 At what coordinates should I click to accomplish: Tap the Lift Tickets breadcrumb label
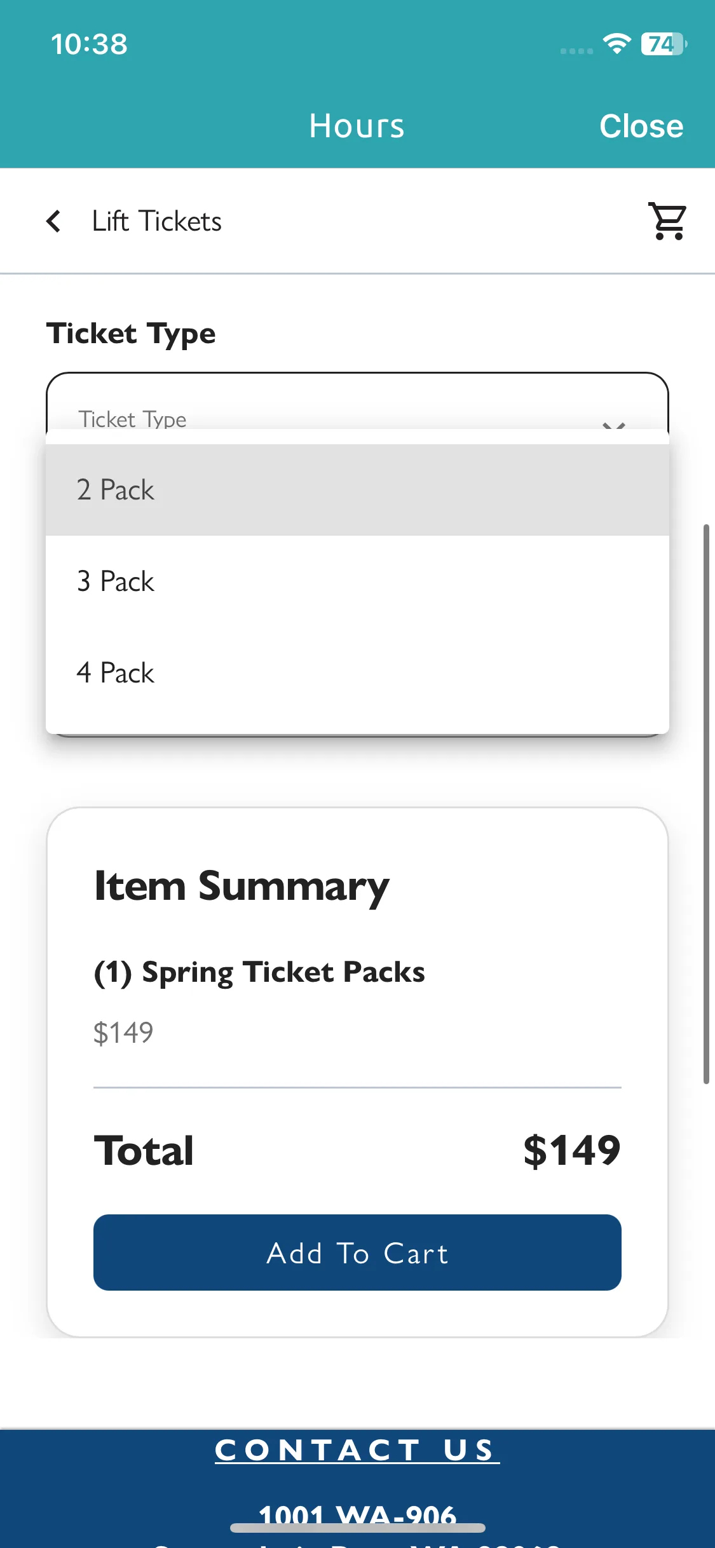(x=157, y=221)
